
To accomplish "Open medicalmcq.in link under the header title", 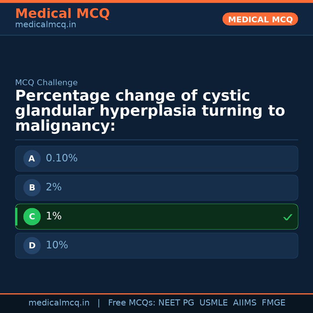I will tap(46, 25).
